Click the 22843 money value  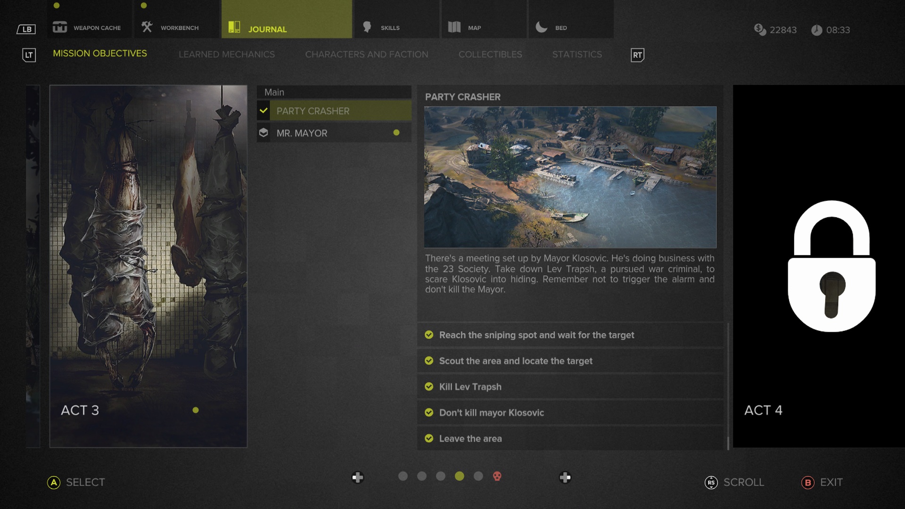[783, 30]
